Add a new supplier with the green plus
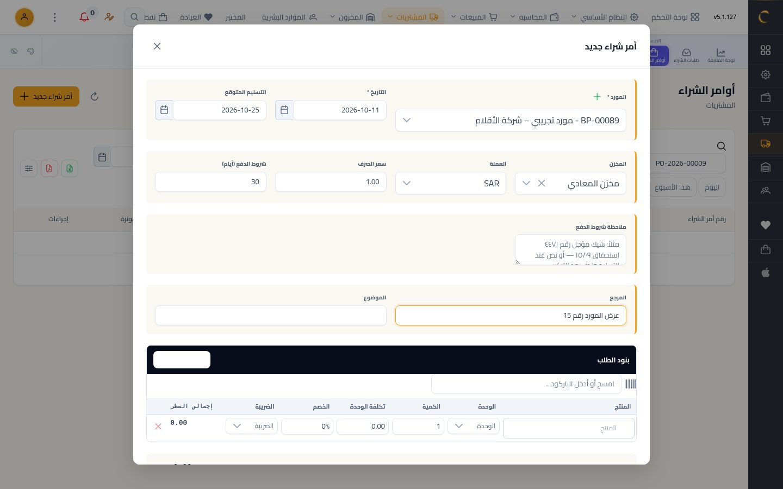 597,97
